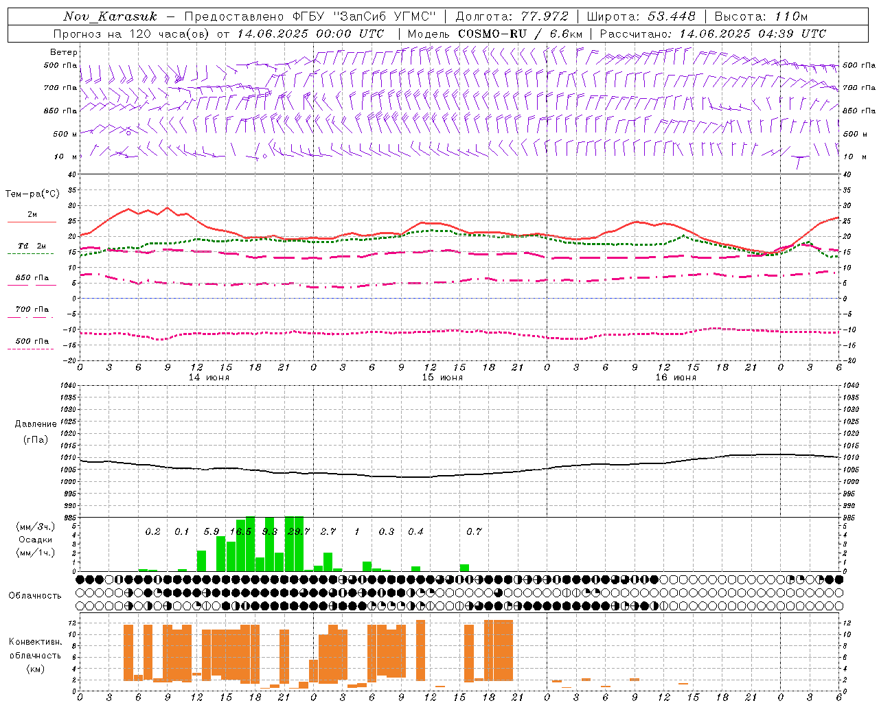The width and height of the screenshot is (879, 703).
Task: Select the "ЗапСиб УГМС" provider text
Action: pos(383,16)
